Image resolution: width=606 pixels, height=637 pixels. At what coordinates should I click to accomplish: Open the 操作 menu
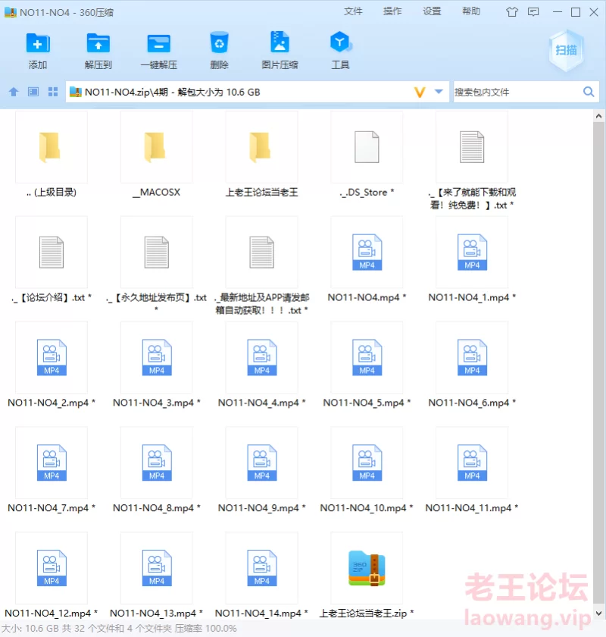392,11
